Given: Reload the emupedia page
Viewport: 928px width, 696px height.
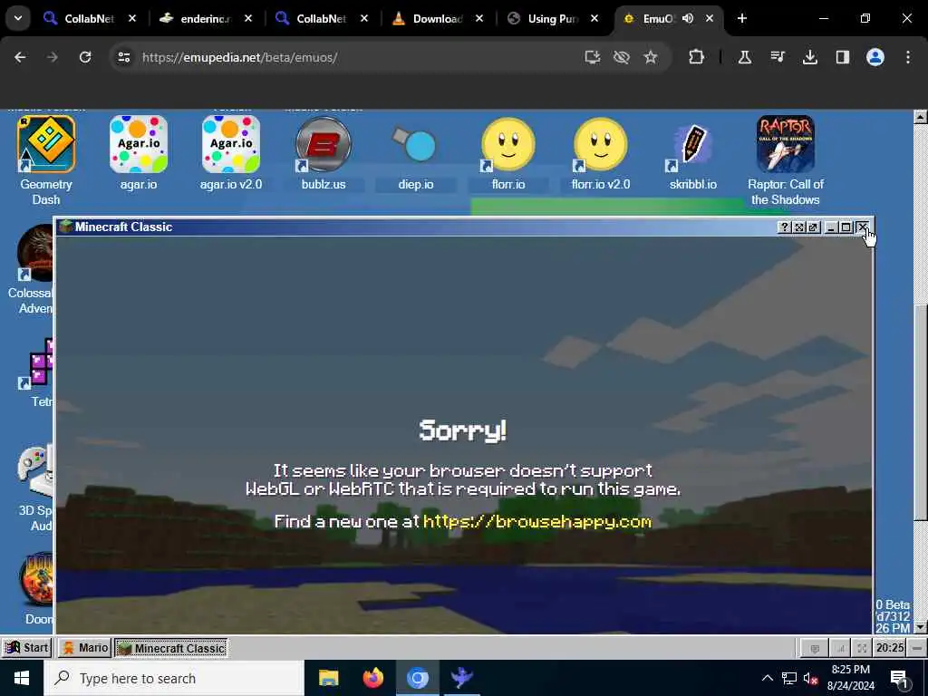Looking at the screenshot, I should pyautogui.click(x=85, y=57).
